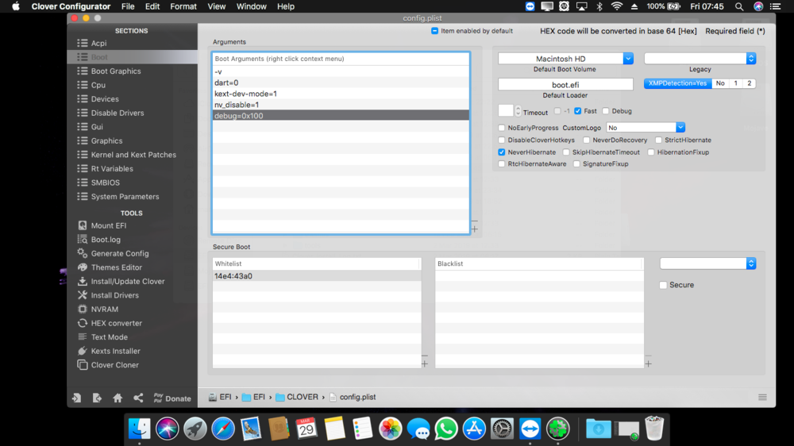This screenshot has width=794, height=446.
Task: Open the Window menu
Action: [x=251, y=6]
